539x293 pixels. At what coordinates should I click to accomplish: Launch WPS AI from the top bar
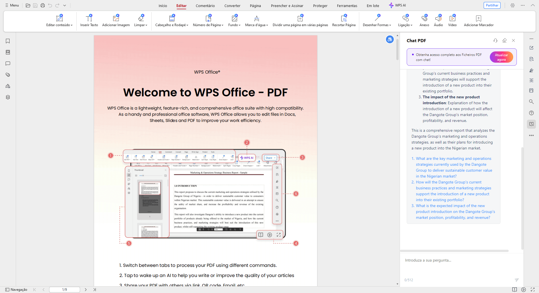(x=397, y=5)
